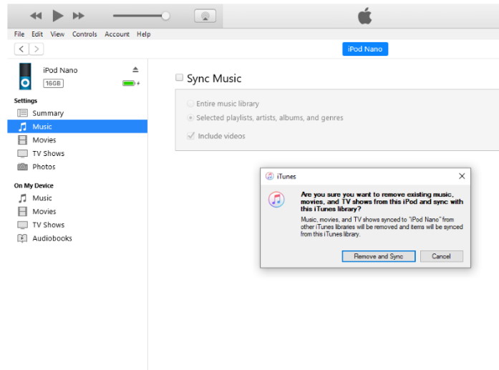
Task: Close the iTunes dialog with X
Action: (462, 176)
